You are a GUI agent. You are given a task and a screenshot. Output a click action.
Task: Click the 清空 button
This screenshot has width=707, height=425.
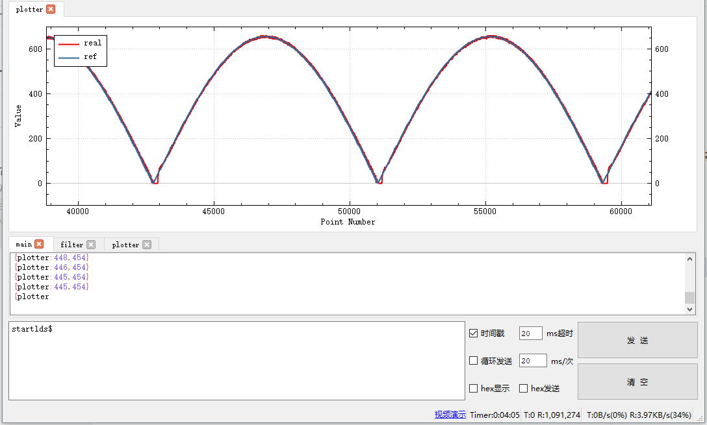(637, 382)
